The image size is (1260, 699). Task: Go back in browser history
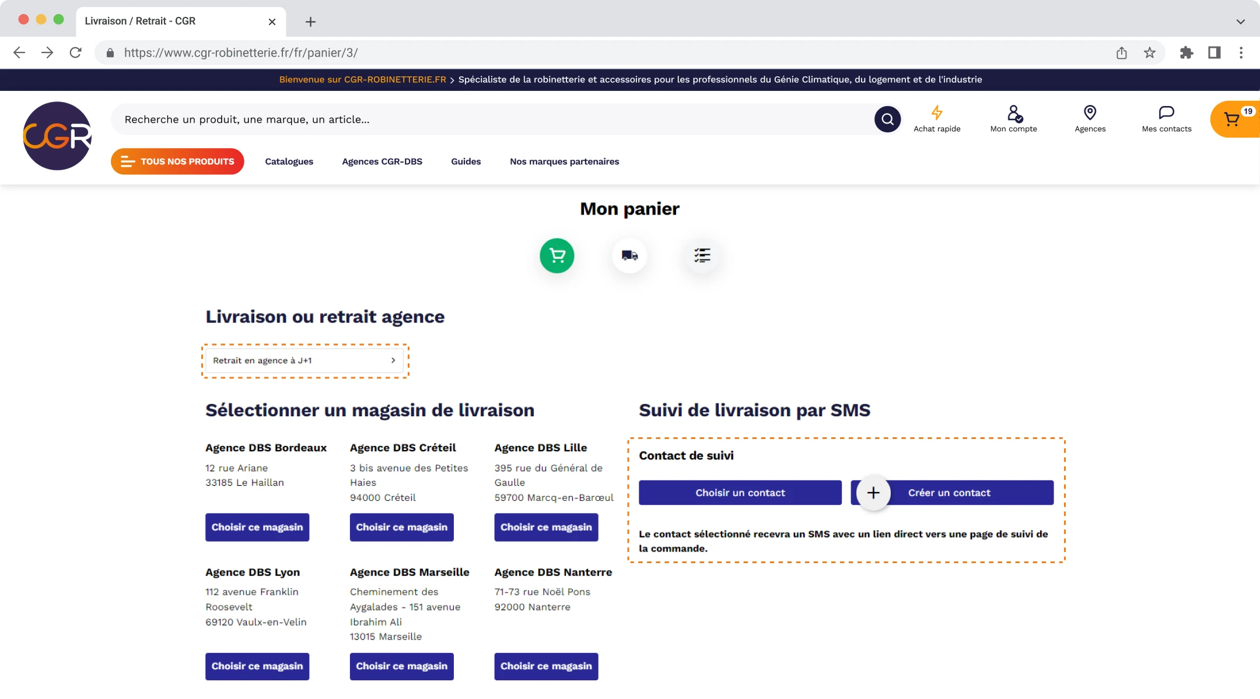19,52
